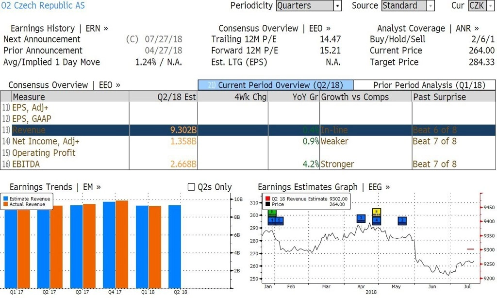Select the blue marker numbered 3 on the graph

tap(361, 218)
